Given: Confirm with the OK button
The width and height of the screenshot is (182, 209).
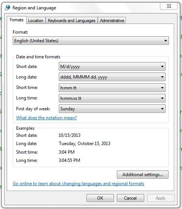Looking at the screenshot, I should click(100, 198).
